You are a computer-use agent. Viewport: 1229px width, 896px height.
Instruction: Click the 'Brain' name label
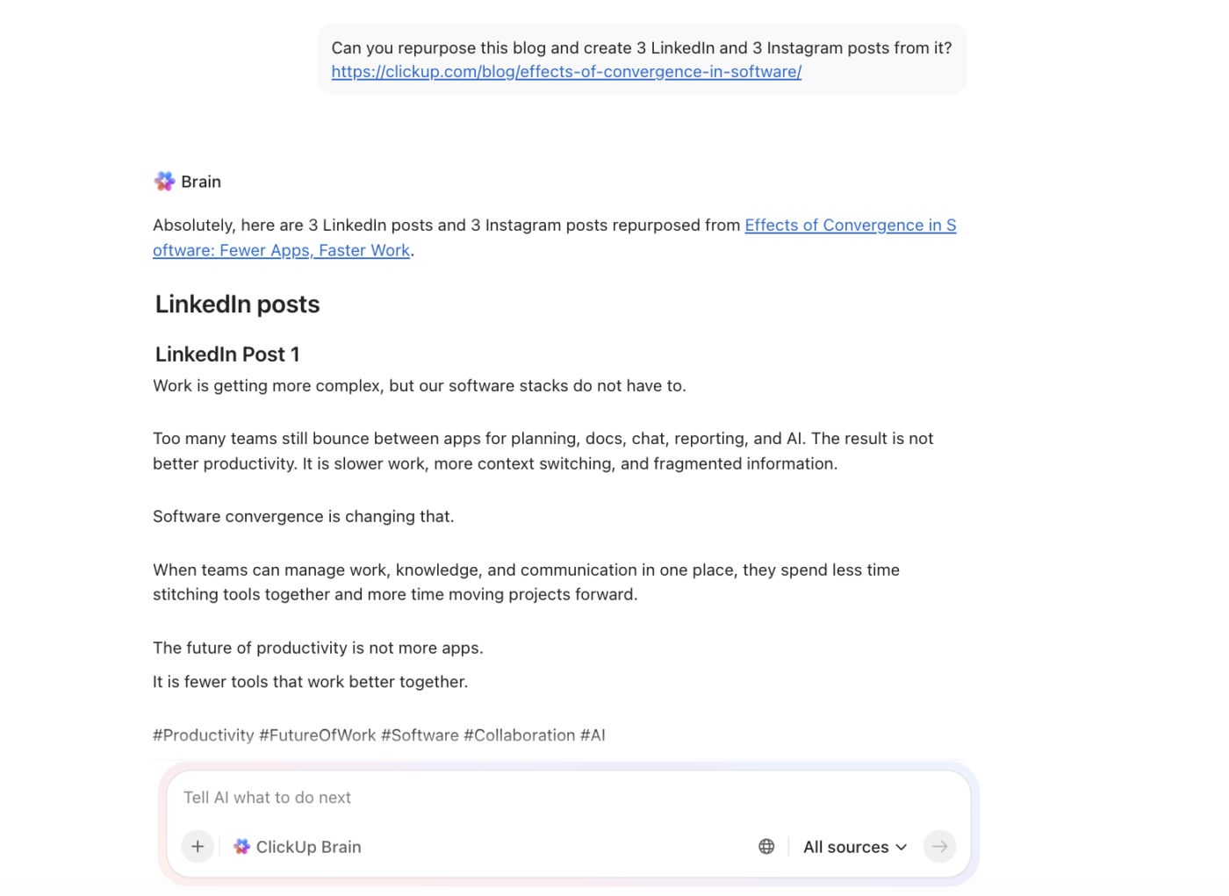point(201,182)
